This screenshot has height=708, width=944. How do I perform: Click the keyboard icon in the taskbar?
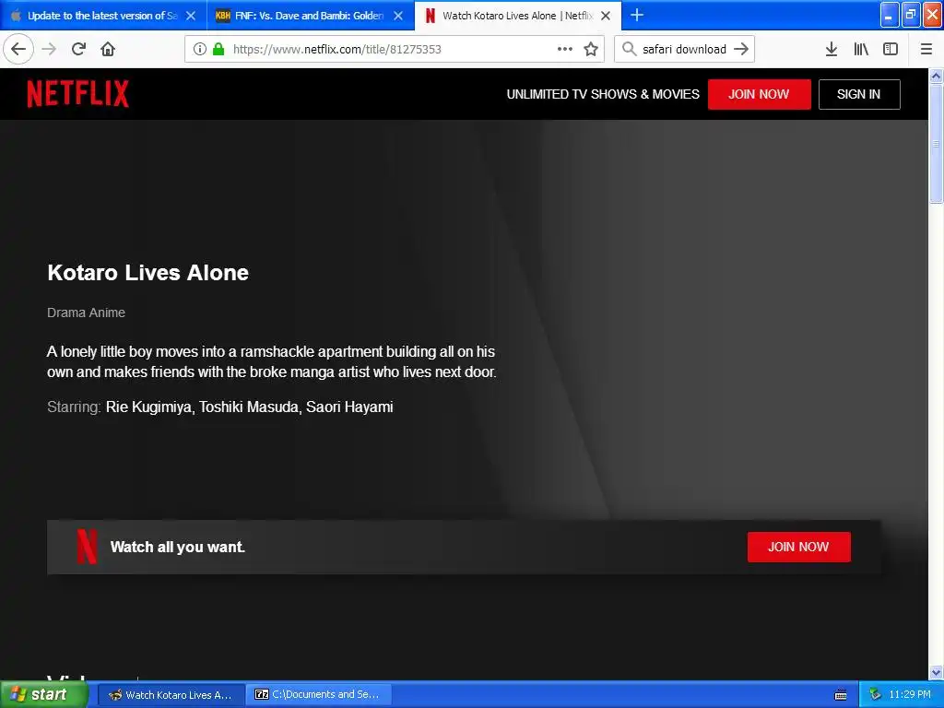(x=841, y=695)
